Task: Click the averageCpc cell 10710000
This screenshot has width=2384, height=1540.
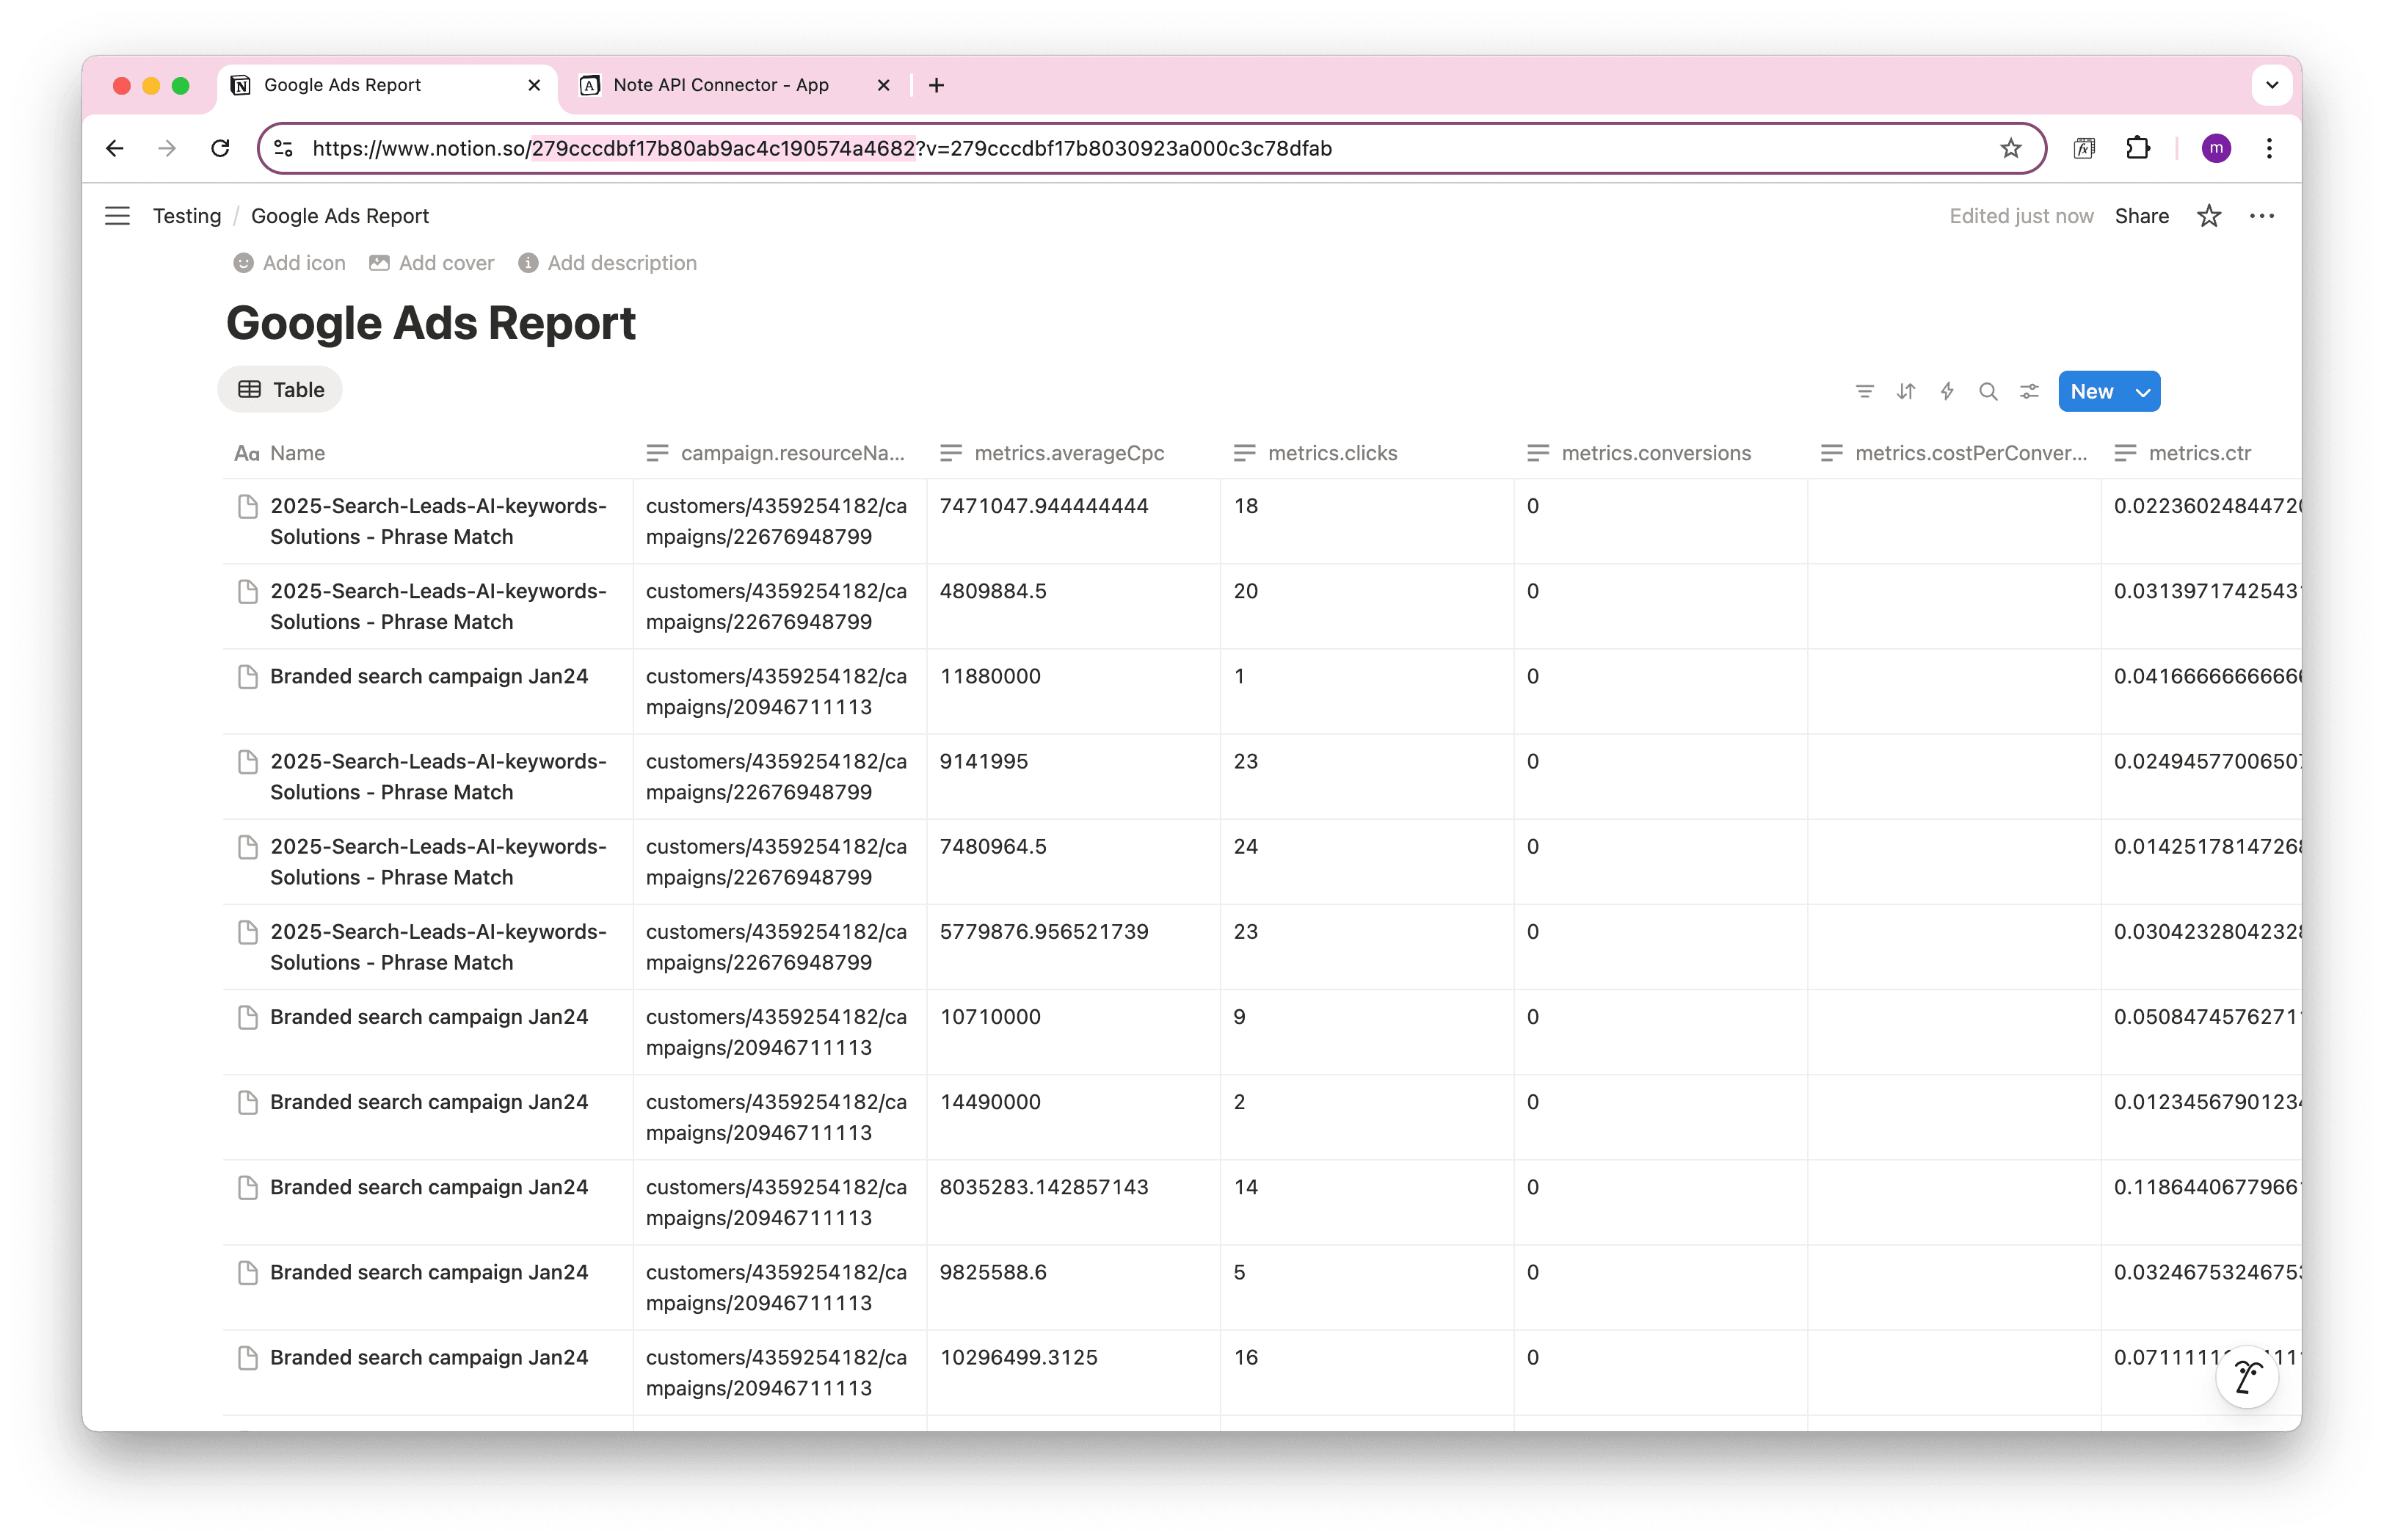Action: [1074, 1031]
